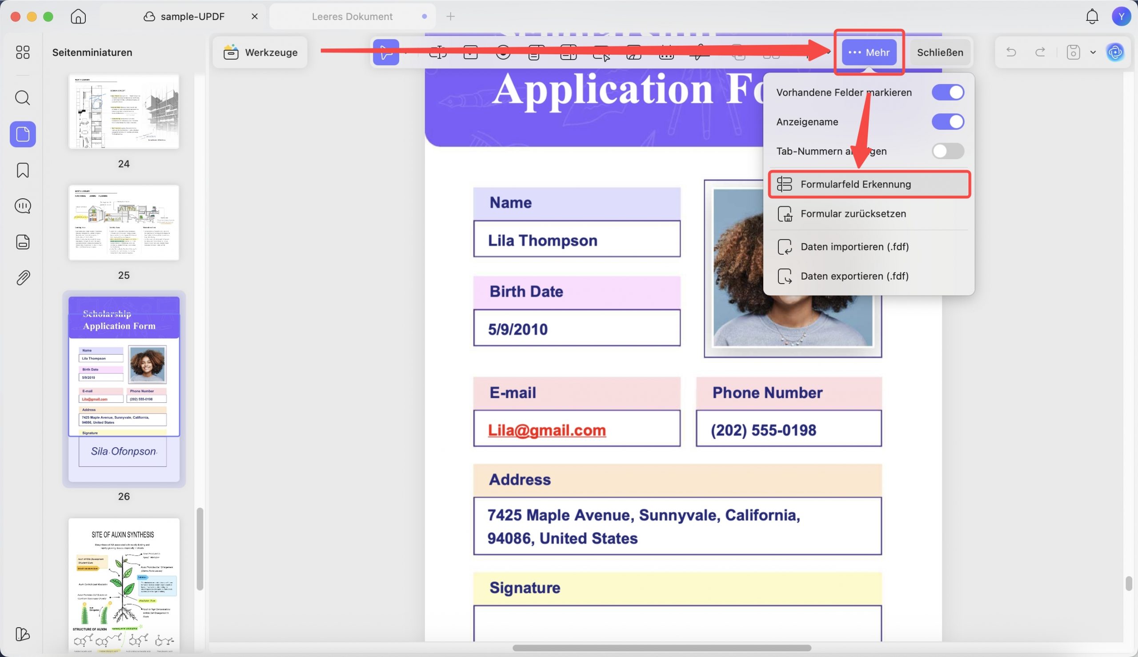Select the form selection cursor tool
The height and width of the screenshot is (657, 1138).
click(x=386, y=52)
